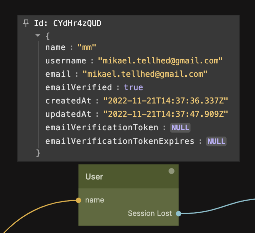Click the username value mikael.tellhed@gmail.com
The width and height of the screenshot is (255, 233).
(x=160, y=61)
